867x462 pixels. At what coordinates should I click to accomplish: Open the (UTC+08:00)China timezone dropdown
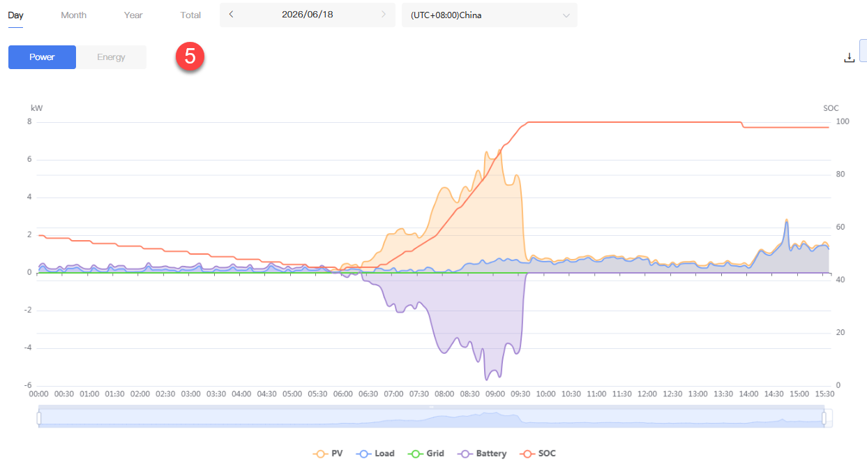(x=489, y=15)
